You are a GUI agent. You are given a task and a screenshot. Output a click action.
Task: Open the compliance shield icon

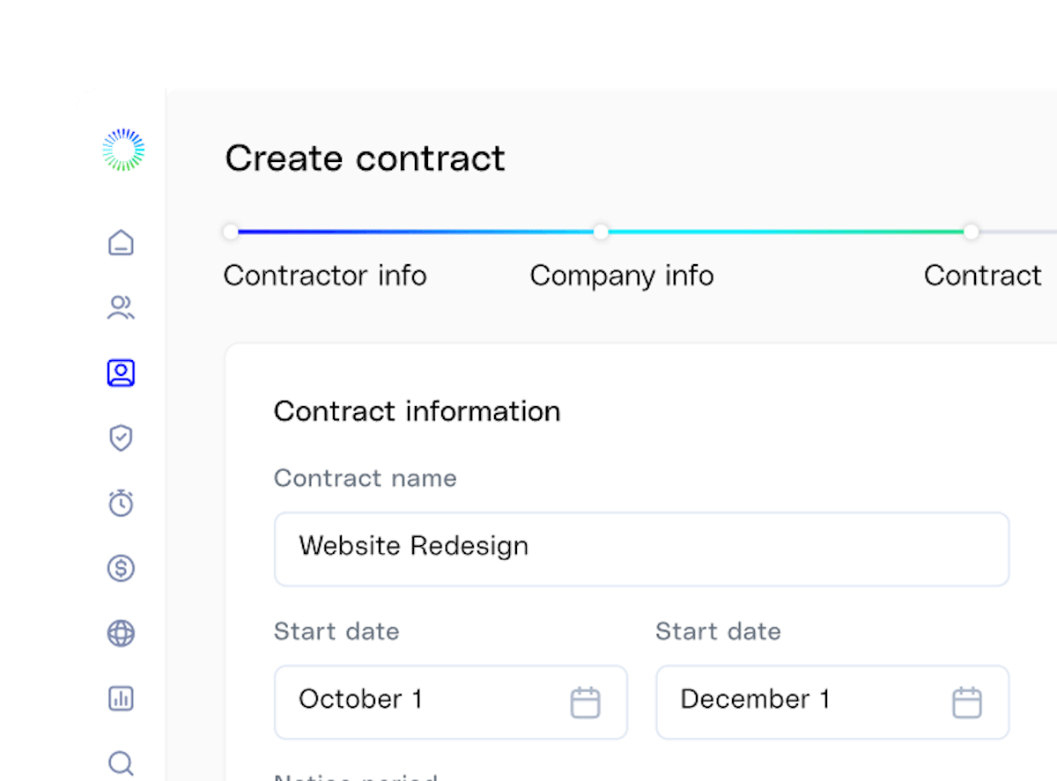121,438
